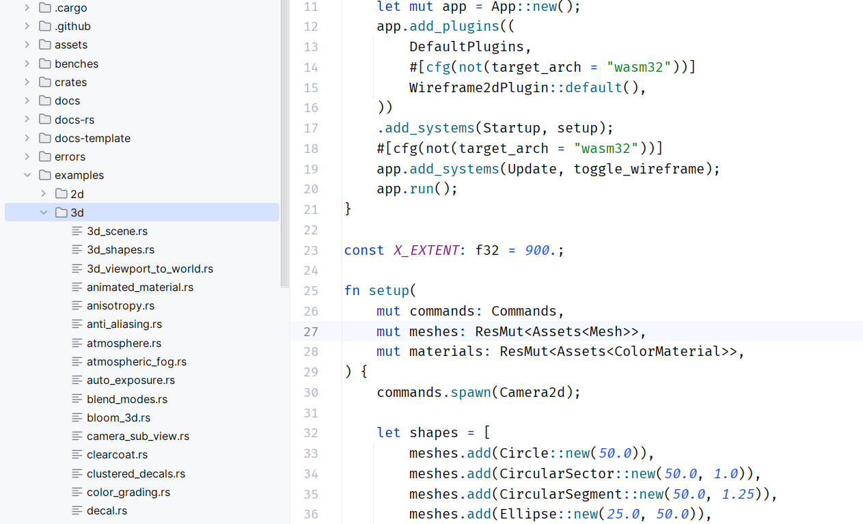Open the 3d_shapes.rs file

[120, 250]
